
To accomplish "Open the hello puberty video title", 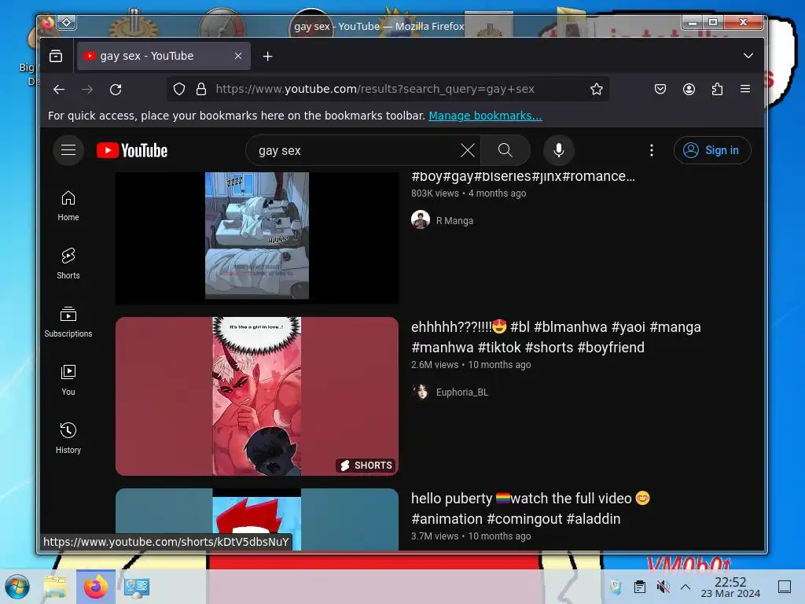I will [x=531, y=509].
